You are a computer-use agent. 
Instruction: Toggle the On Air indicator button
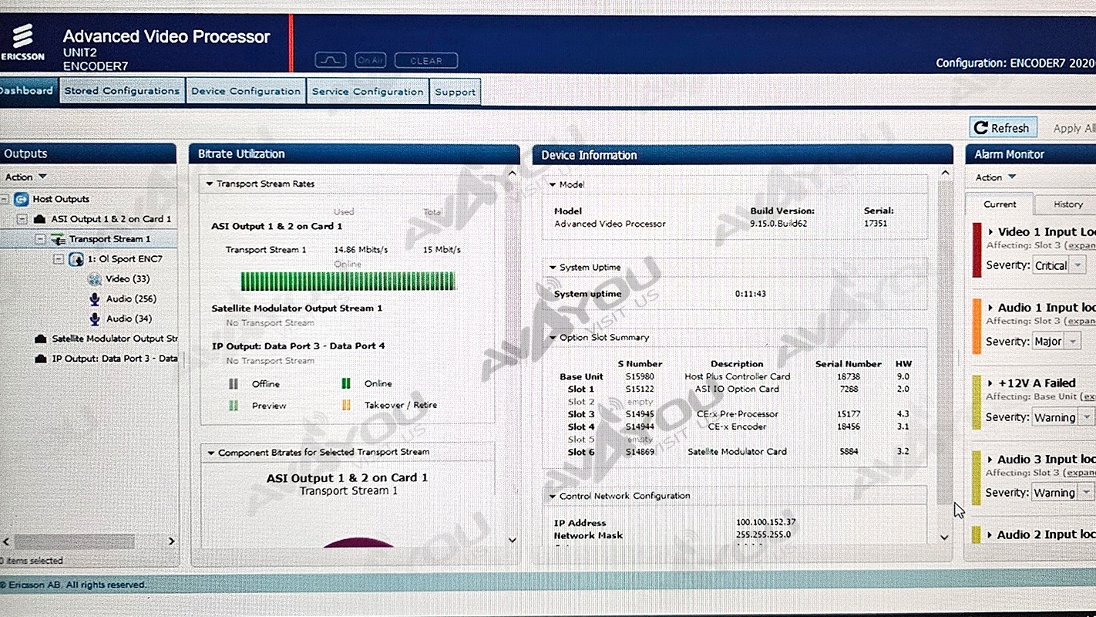pyautogui.click(x=370, y=60)
